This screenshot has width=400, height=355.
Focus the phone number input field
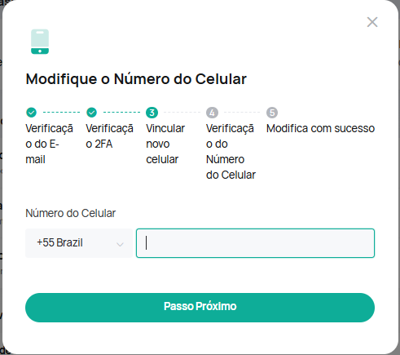coord(255,243)
